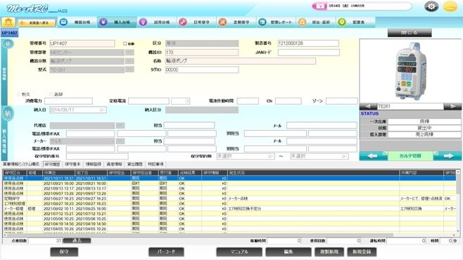Click the infusion pump device image
This screenshot has height=260, width=463.
coord(410,71)
